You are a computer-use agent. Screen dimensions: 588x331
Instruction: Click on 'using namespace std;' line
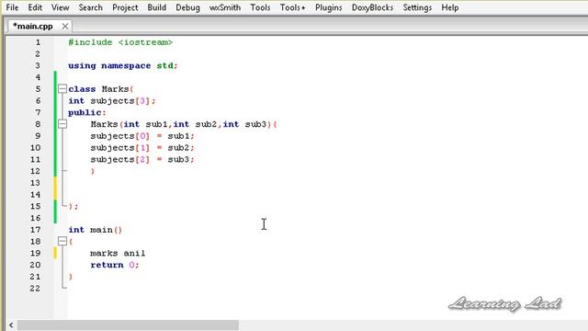[122, 65]
